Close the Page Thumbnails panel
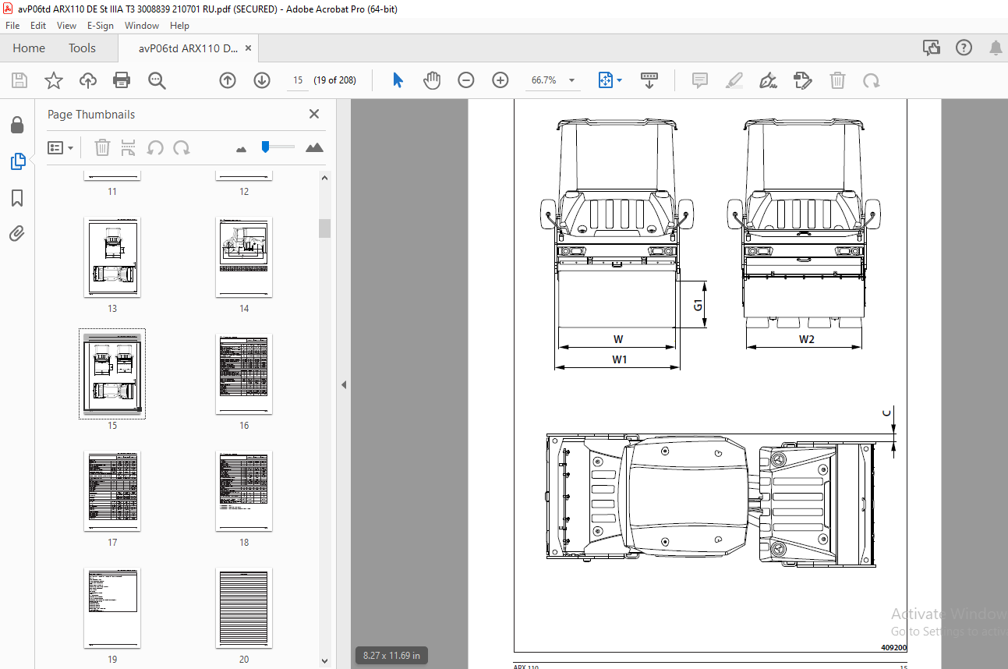 coord(314,114)
